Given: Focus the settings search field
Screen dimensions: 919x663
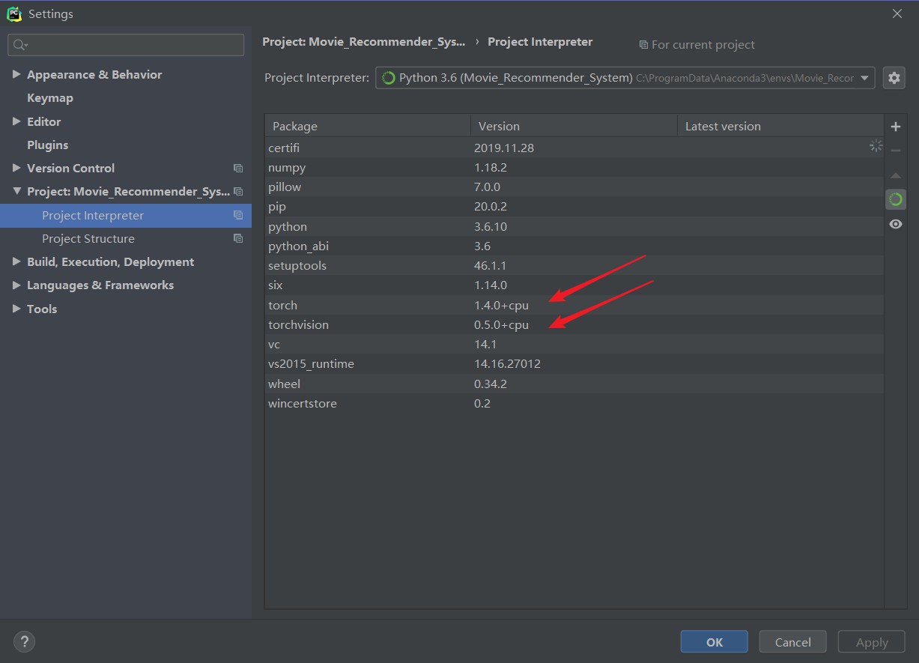Looking at the screenshot, I should 126,45.
